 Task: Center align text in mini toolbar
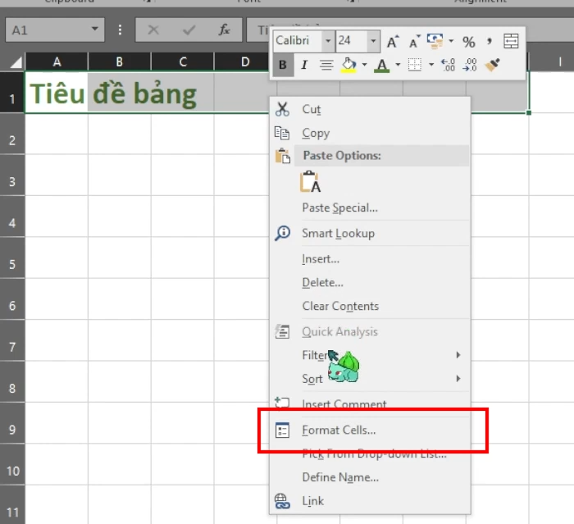(326, 65)
